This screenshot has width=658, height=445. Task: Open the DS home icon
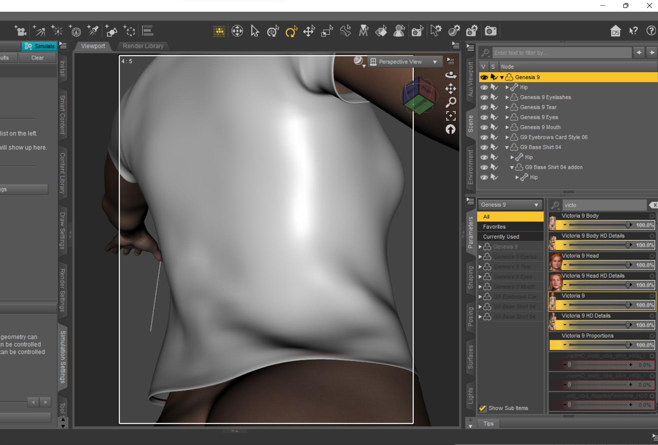click(x=615, y=31)
